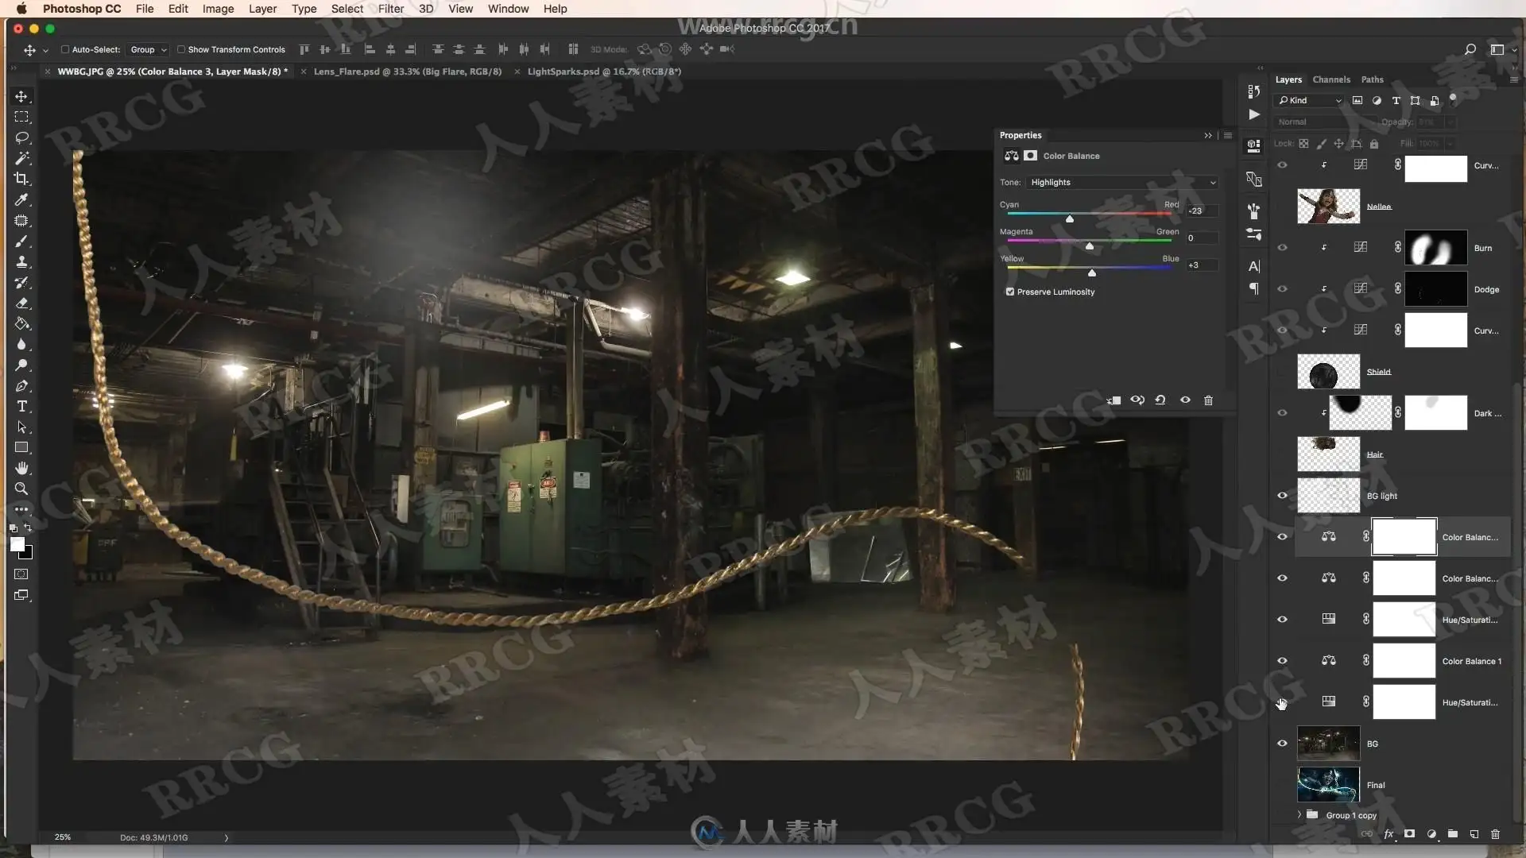Select the Hand tool
The image size is (1526, 858).
coord(21,468)
